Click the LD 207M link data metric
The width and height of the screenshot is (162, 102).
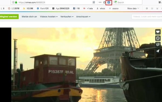coord(14,8)
